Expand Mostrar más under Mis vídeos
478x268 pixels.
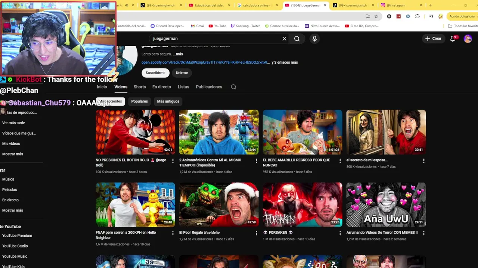click(13, 154)
